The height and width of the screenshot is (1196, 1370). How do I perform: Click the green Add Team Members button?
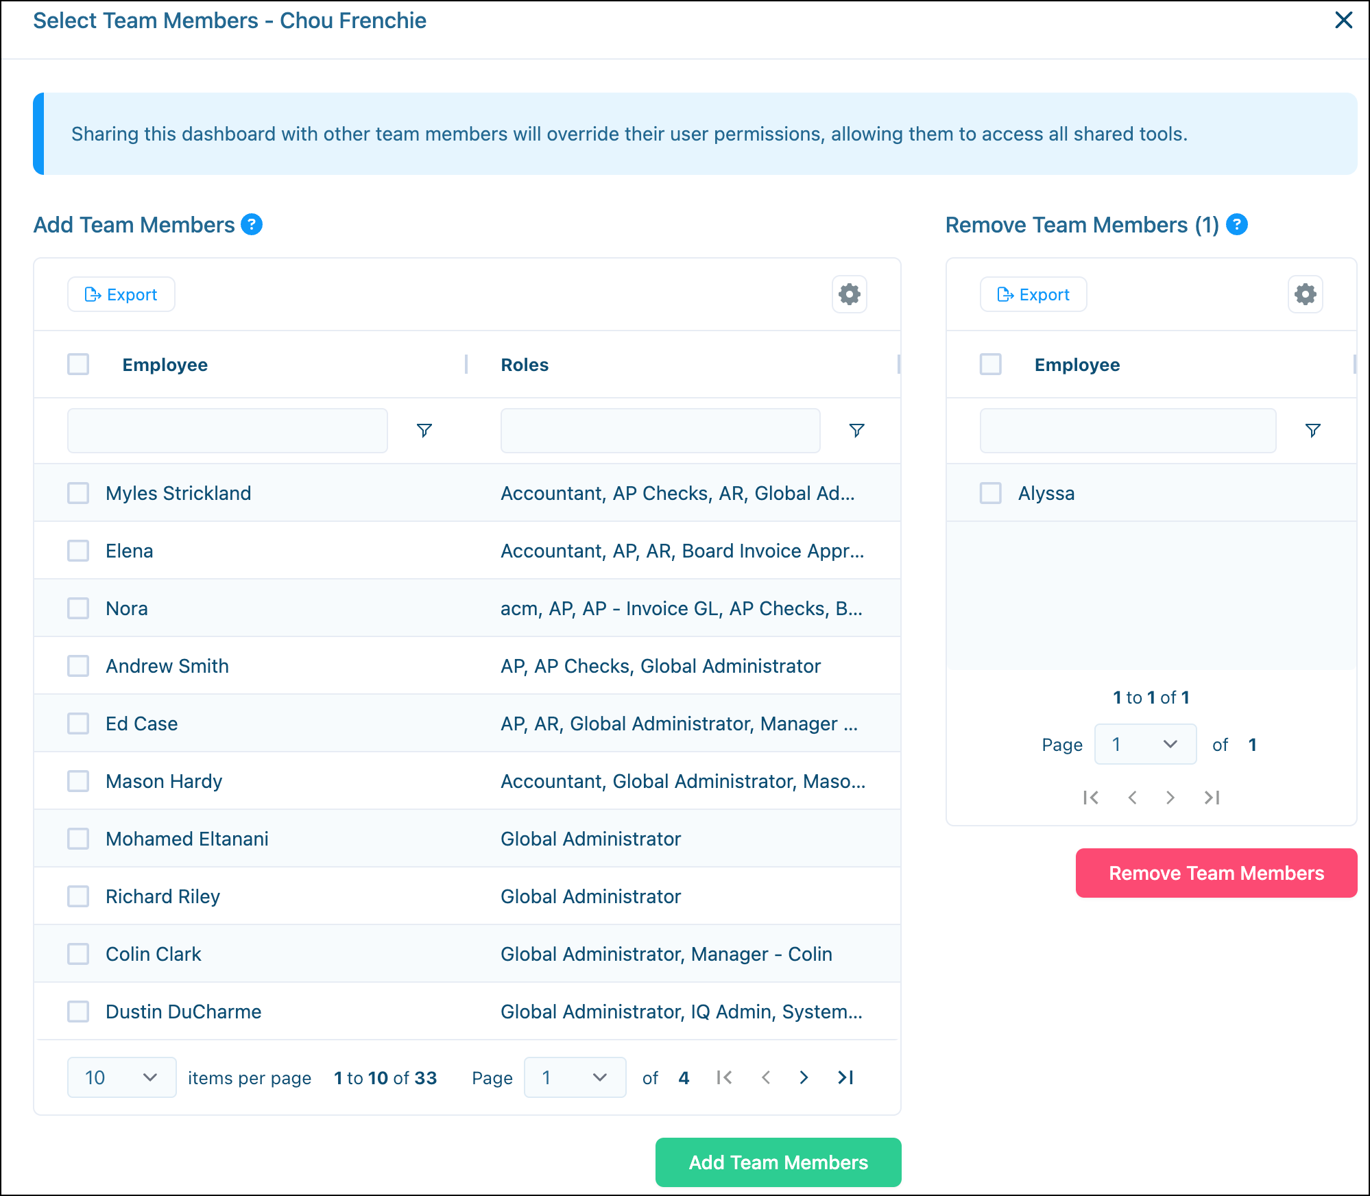tap(778, 1162)
